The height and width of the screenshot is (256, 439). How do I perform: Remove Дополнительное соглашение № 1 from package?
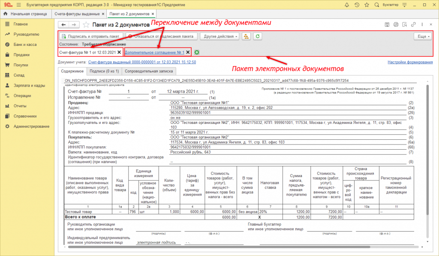pos(188,52)
